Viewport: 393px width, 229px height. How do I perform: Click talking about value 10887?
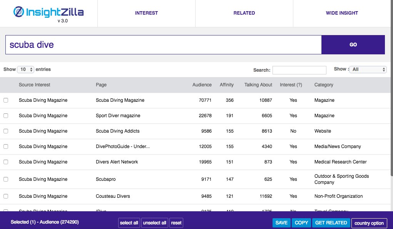tap(266, 100)
